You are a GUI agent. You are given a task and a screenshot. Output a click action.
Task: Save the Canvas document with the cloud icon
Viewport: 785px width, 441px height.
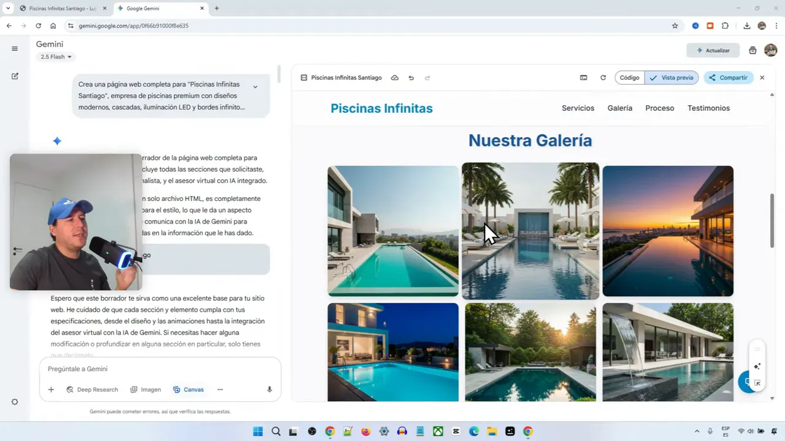[x=395, y=78]
